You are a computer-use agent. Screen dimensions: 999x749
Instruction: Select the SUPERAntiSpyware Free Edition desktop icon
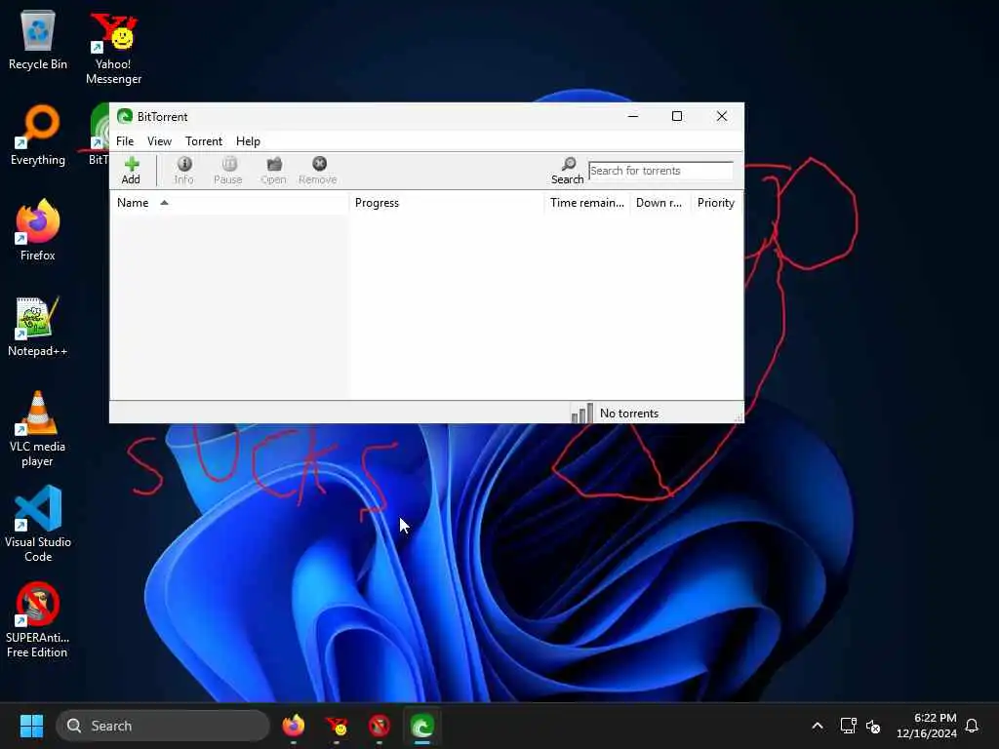tap(38, 619)
